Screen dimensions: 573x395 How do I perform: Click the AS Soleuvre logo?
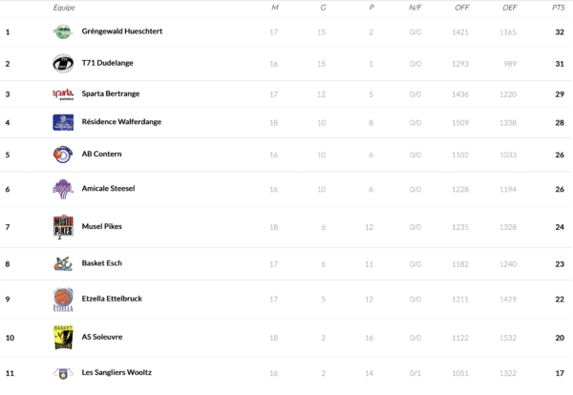point(63,337)
